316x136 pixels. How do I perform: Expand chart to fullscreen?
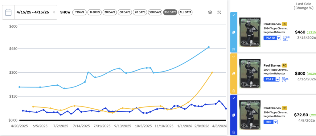click(219, 12)
